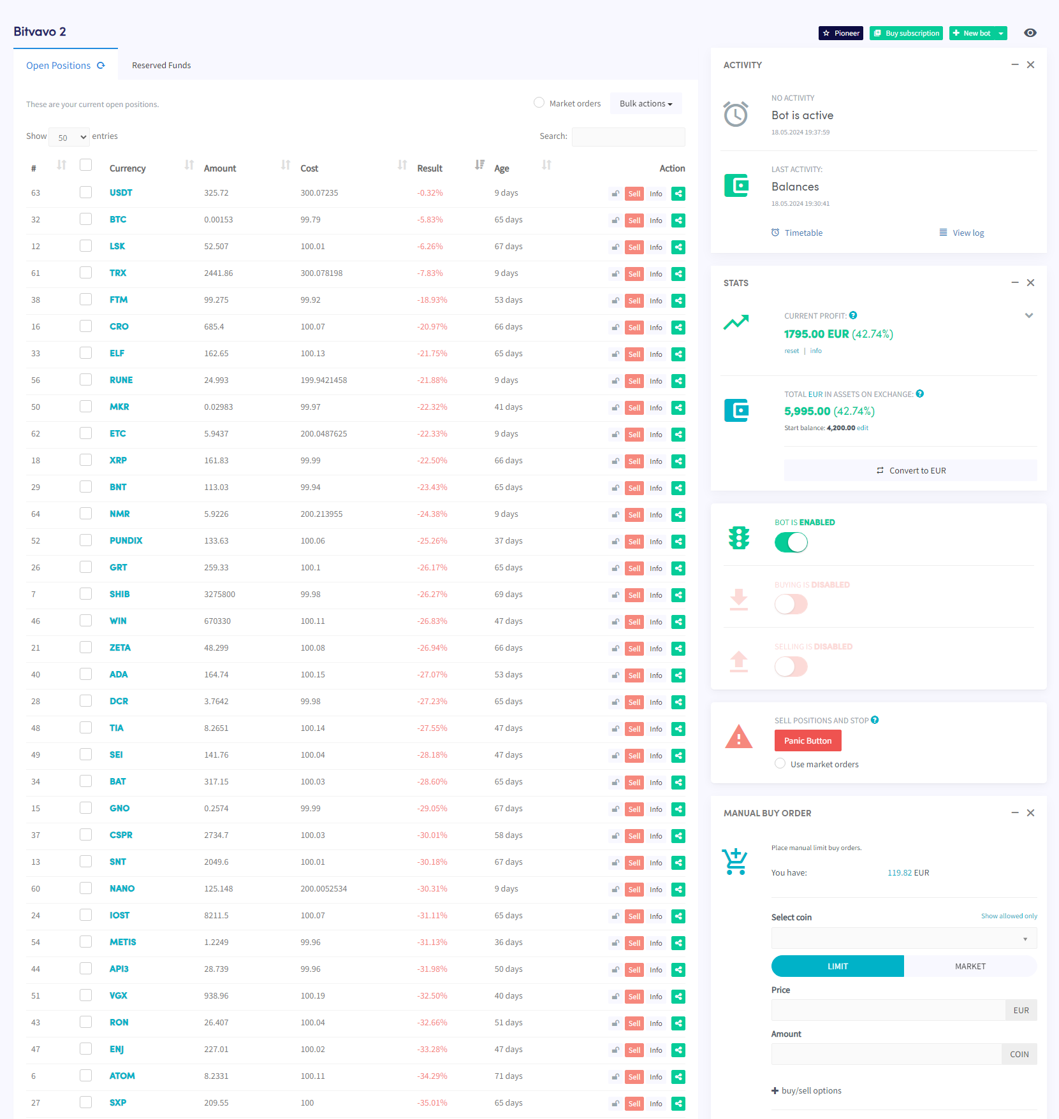
Task: Sort table by the # column
Action: [x=61, y=165]
